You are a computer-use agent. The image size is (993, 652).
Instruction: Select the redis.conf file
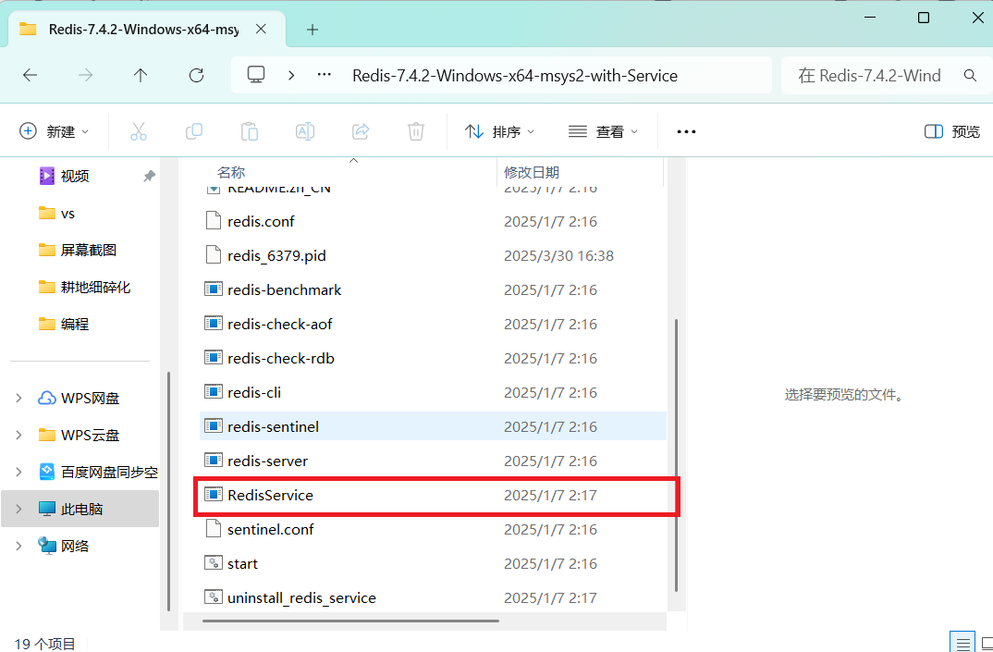(434, 221)
